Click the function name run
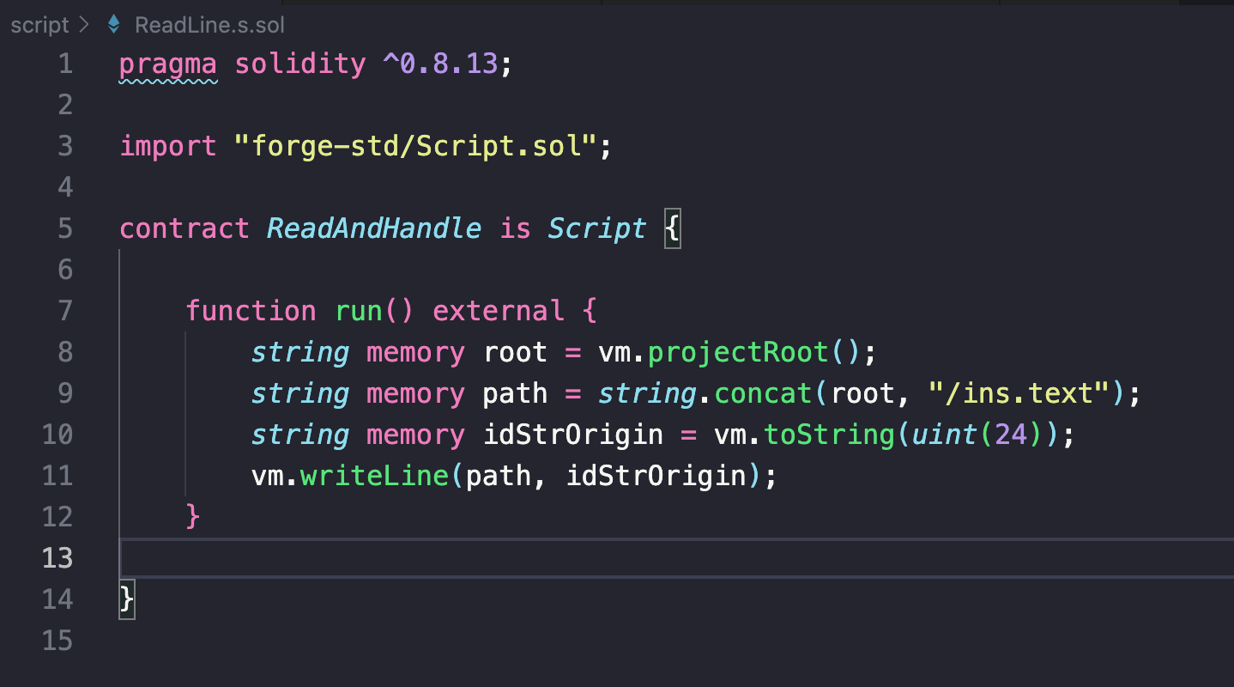Screen dimensions: 1234x687 pos(359,310)
